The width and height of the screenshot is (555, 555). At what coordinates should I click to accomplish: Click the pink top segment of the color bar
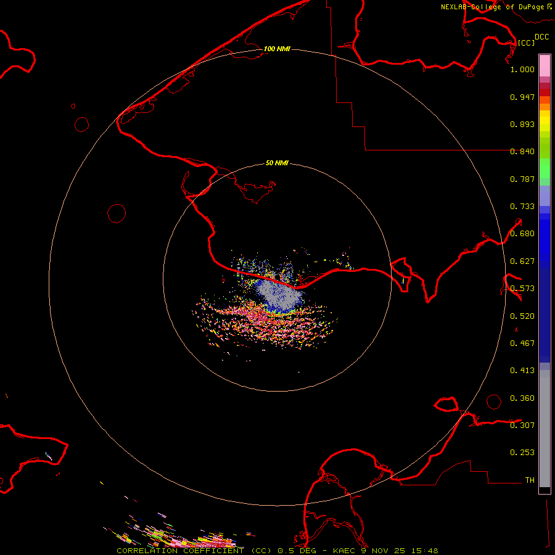pos(545,65)
